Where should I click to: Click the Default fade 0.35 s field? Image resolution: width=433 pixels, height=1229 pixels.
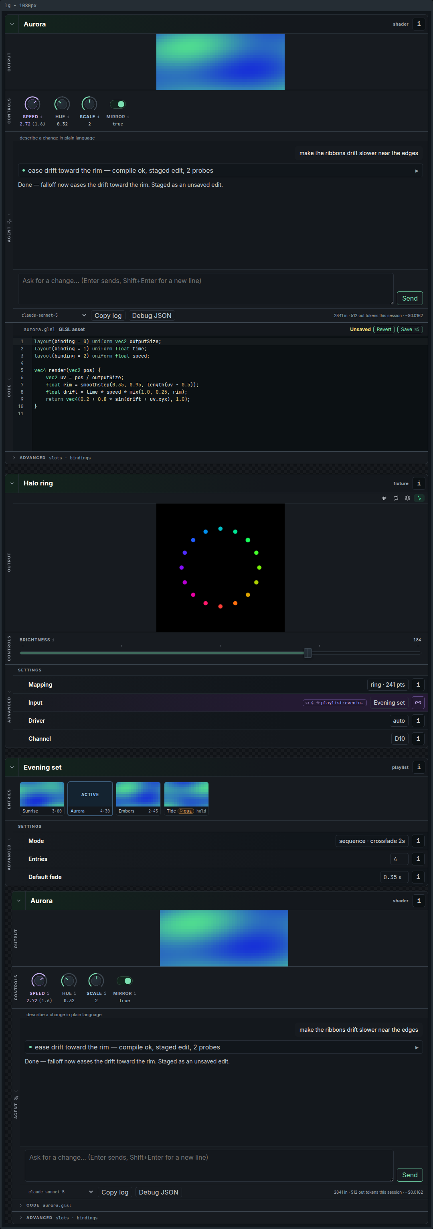pyautogui.click(x=394, y=877)
